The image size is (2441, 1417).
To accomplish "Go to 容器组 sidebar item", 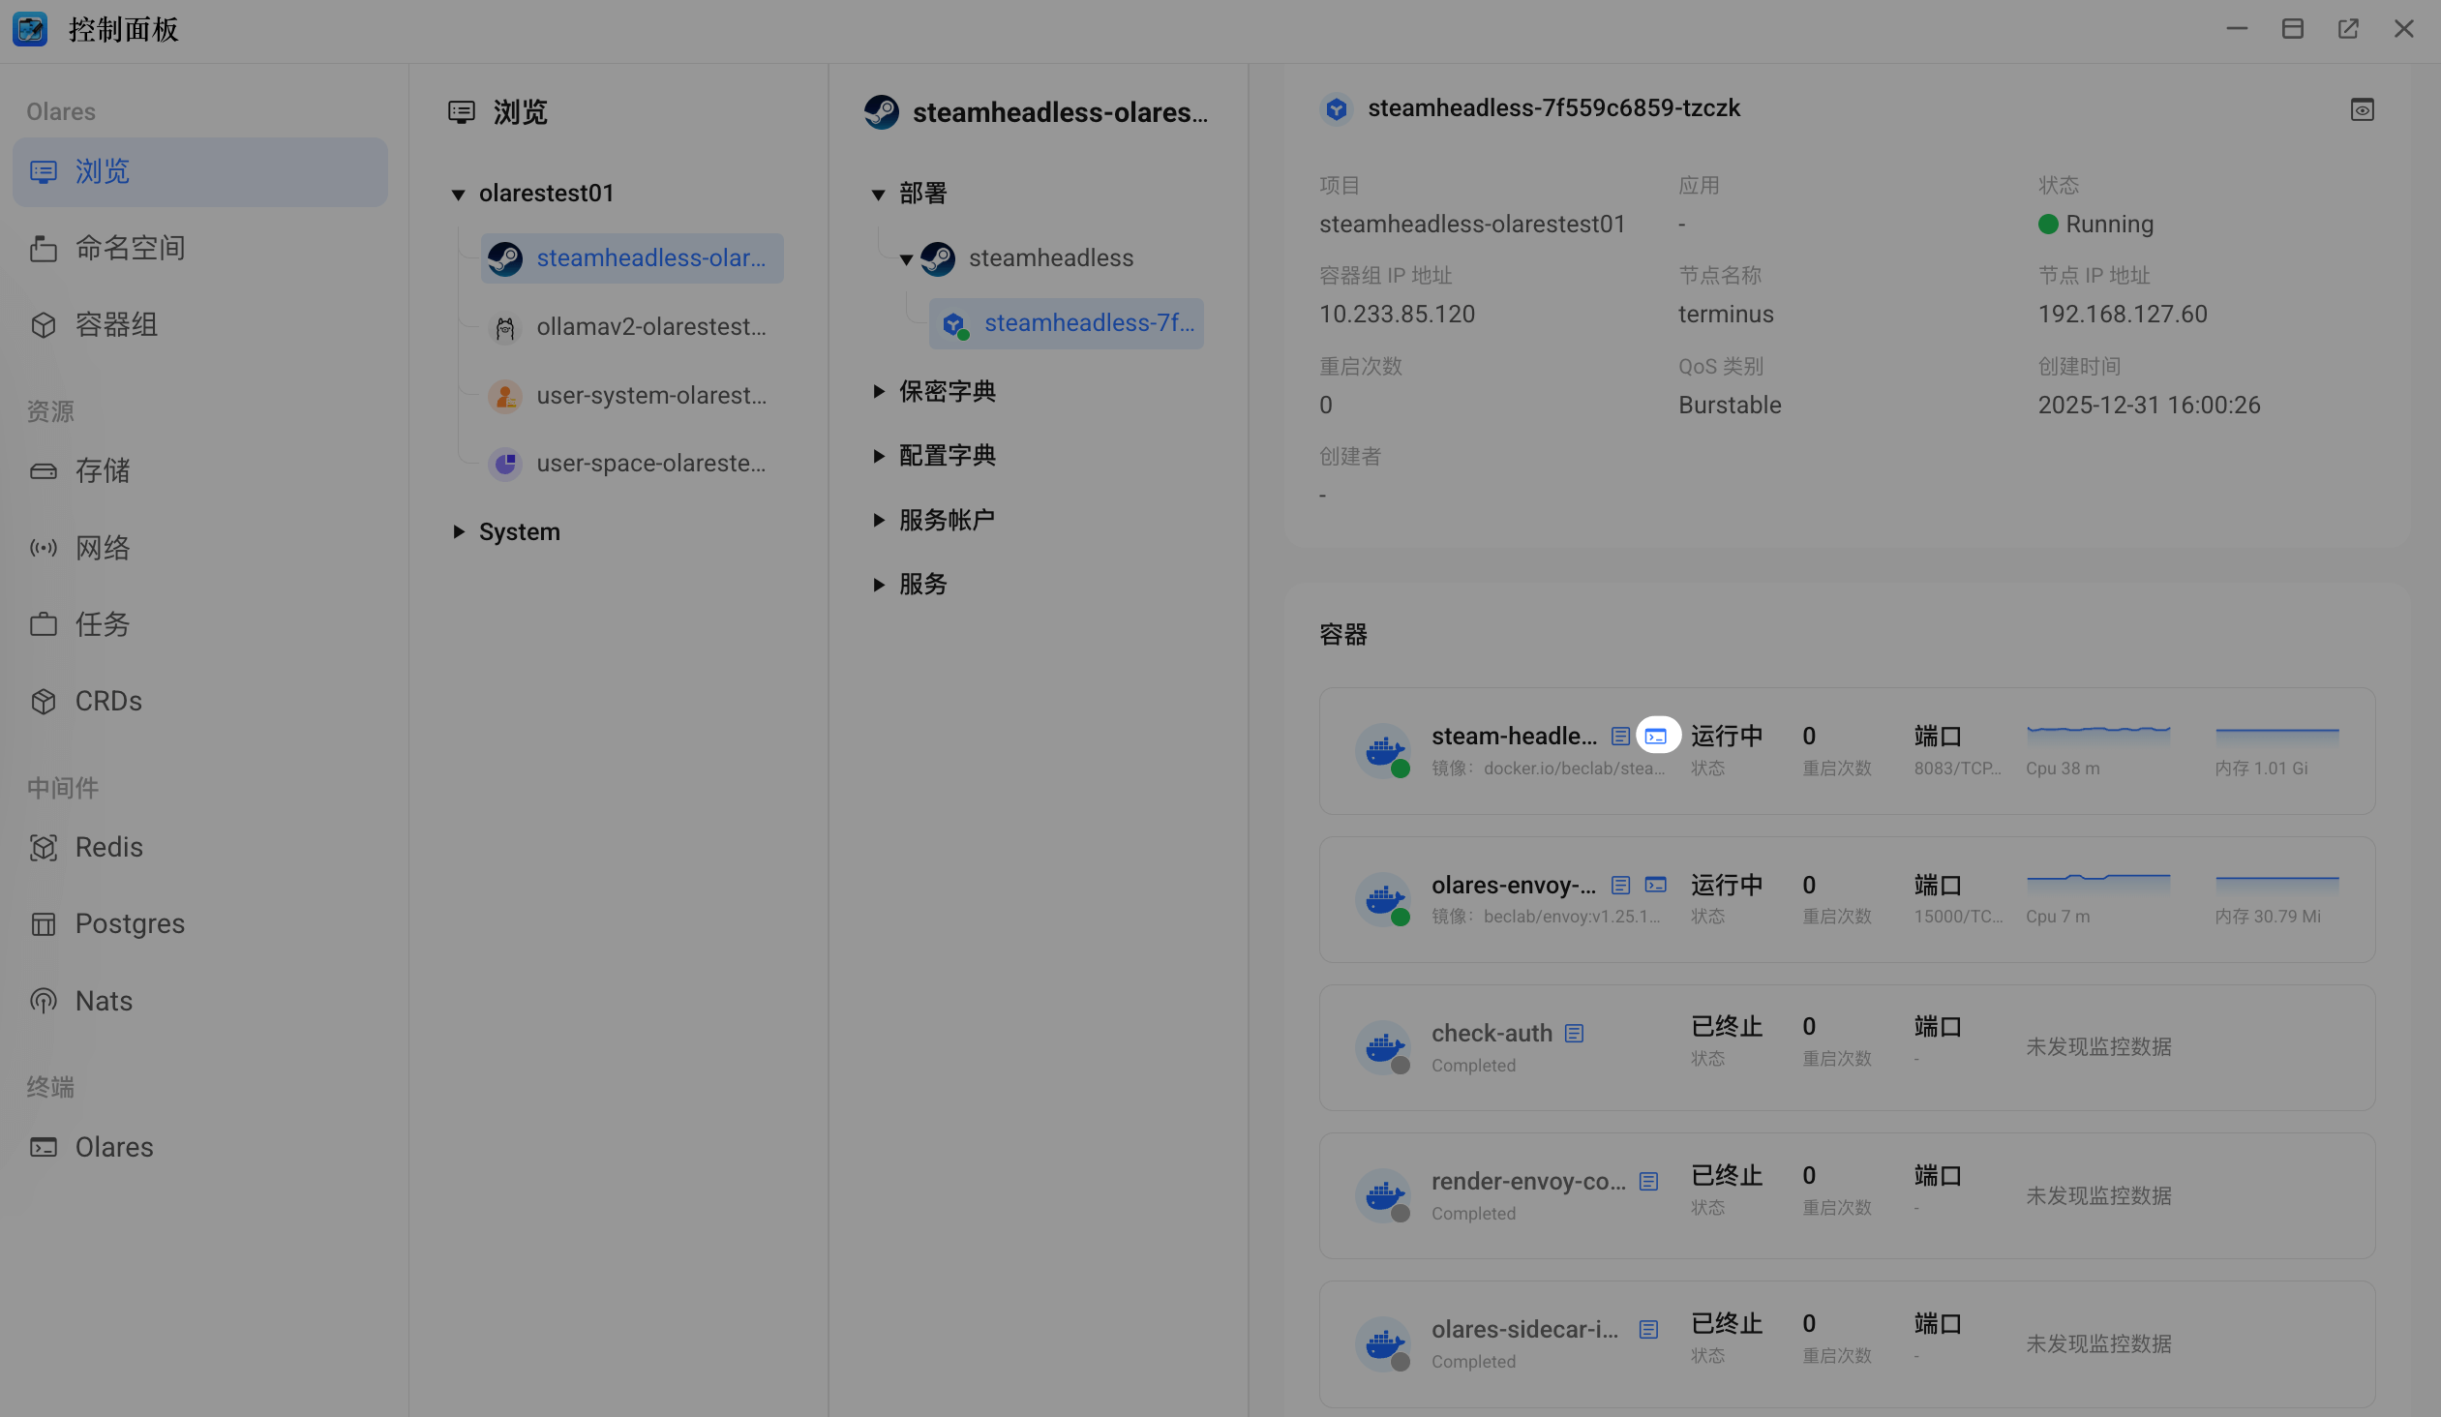I will [x=116, y=324].
